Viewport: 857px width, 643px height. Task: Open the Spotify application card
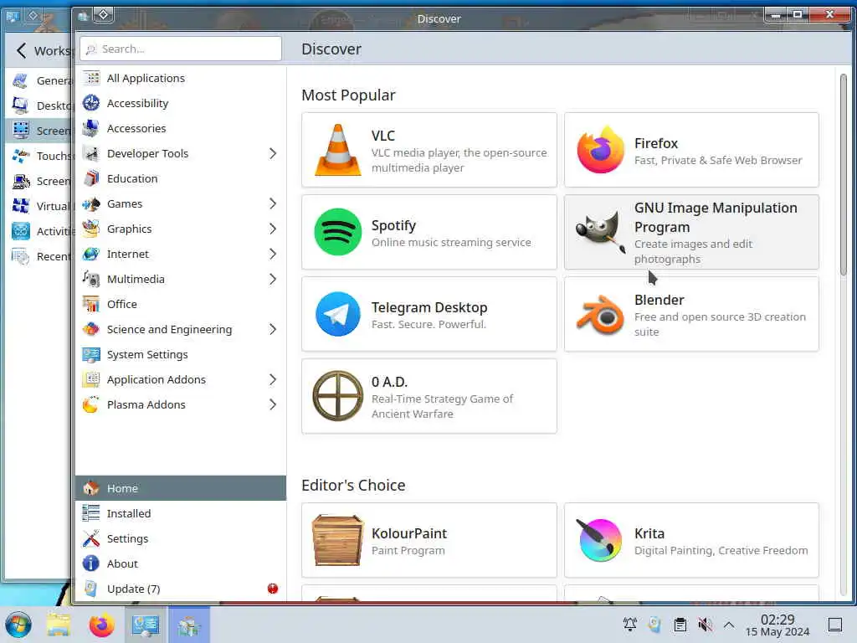(x=429, y=232)
